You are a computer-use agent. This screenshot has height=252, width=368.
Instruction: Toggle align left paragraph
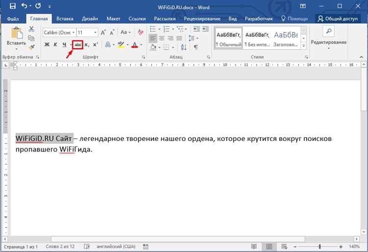[153, 38]
